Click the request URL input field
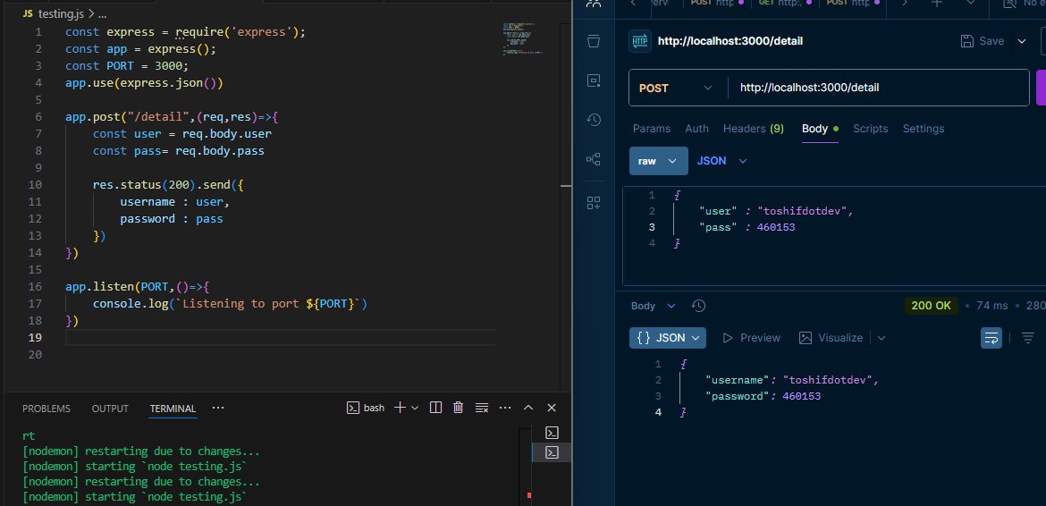The width and height of the screenshot is (1046, 506). tap(879, 88)
